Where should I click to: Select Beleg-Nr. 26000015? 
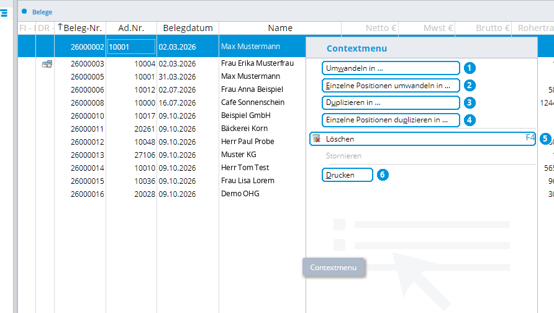88,181
